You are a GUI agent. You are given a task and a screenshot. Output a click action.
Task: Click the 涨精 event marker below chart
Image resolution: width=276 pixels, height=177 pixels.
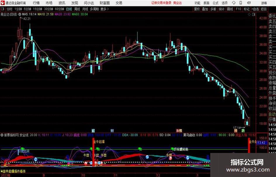click(179, 130)
